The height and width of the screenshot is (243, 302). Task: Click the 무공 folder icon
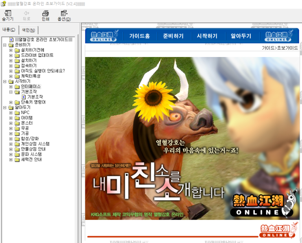pyautogui.click(x=17, y=128)
